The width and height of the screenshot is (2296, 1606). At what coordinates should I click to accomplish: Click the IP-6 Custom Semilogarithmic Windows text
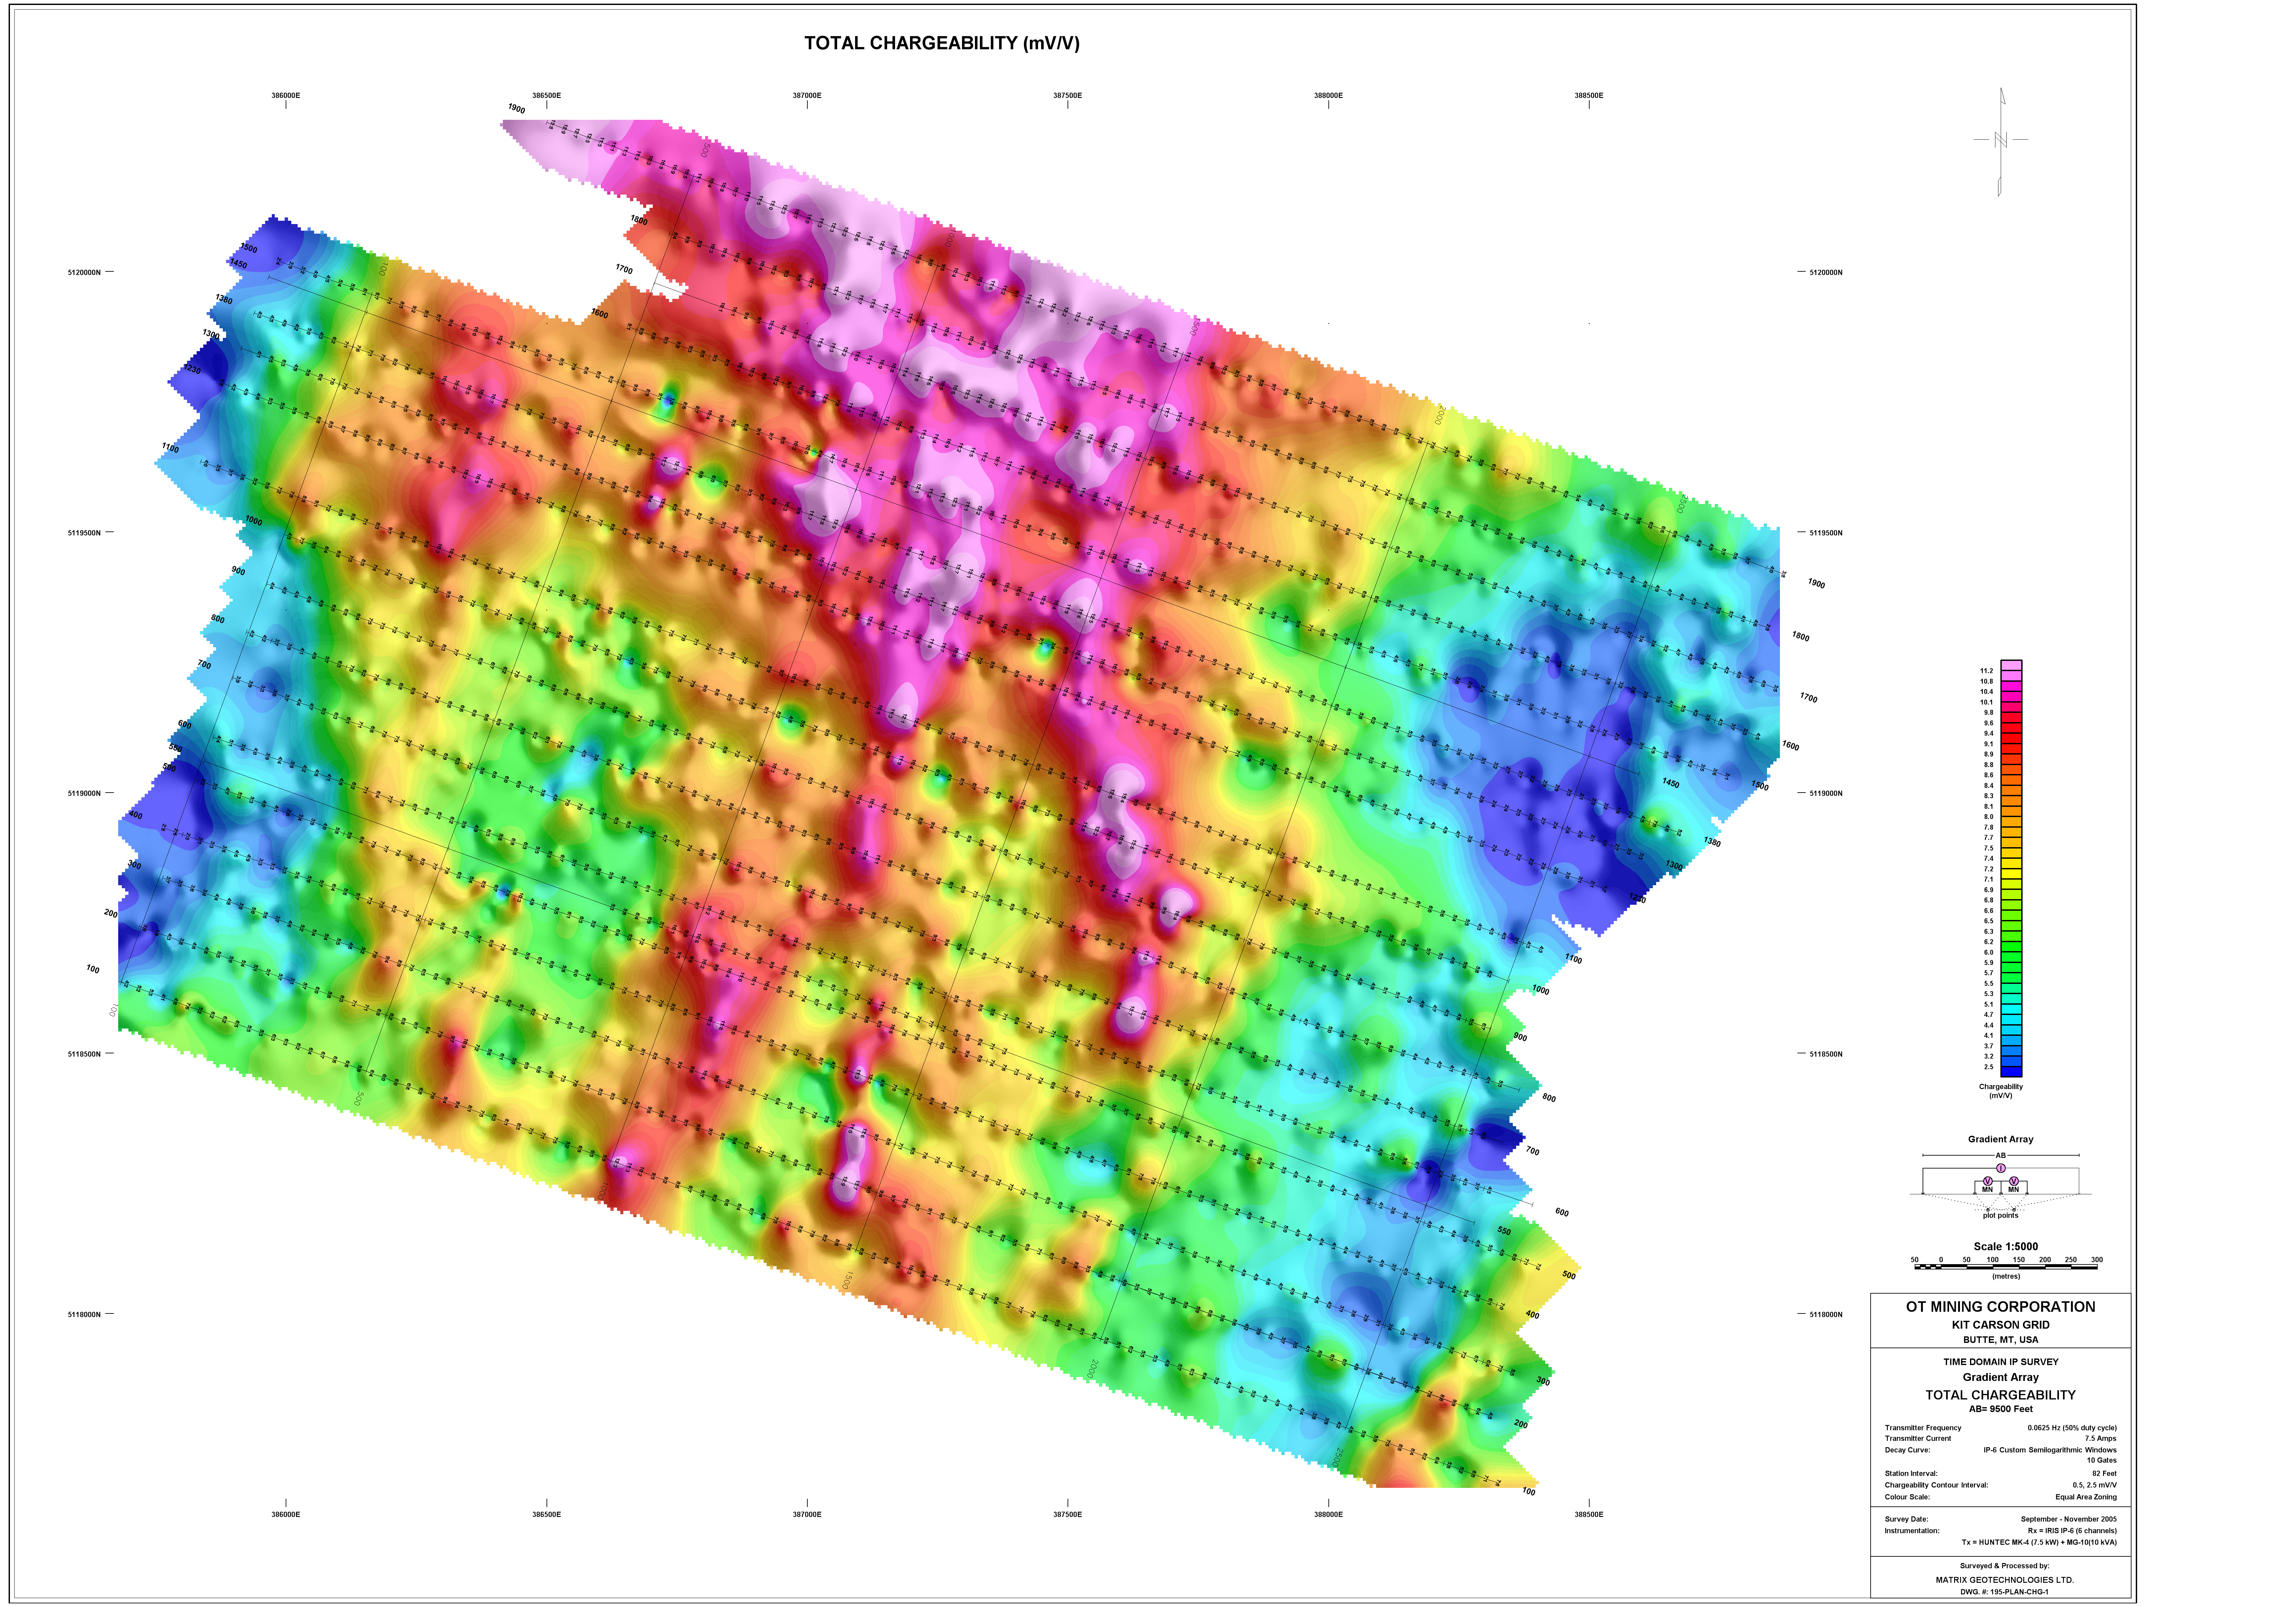2050,1450
